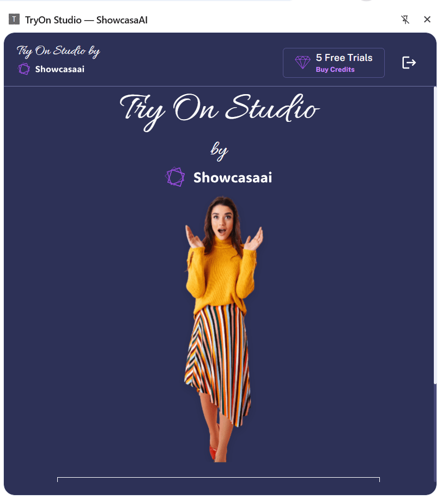Close the TryOn Studio window
Viewport: 442px width, 500px height.
pos(427,19)
